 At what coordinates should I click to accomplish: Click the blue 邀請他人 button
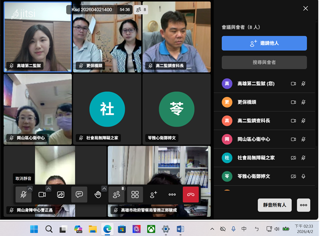264,43
